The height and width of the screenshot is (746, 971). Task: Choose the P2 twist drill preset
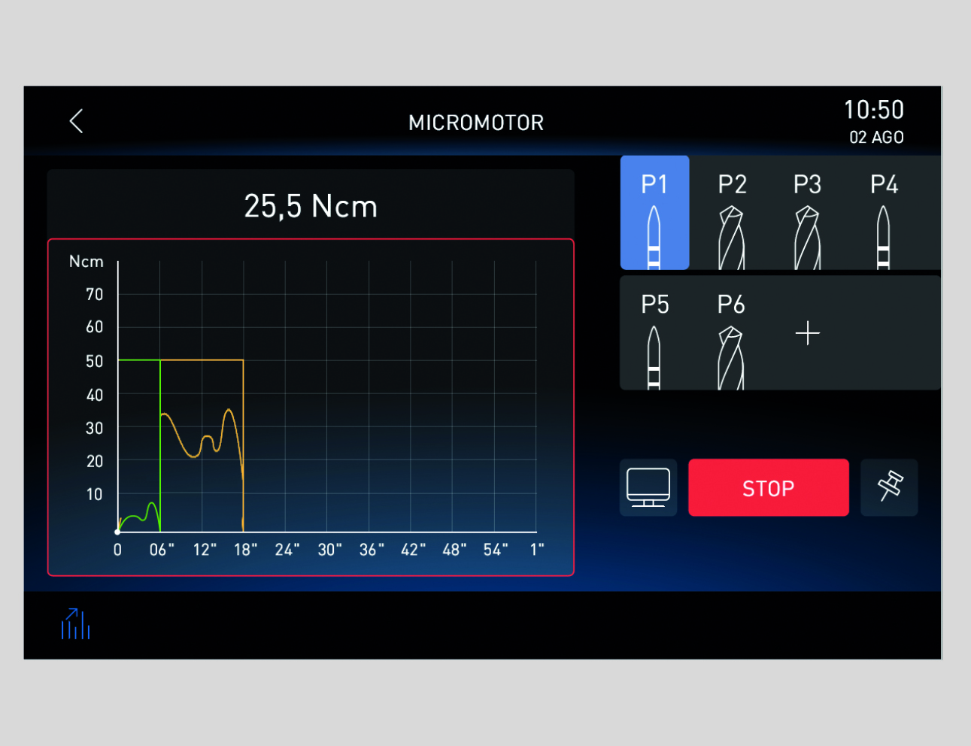coord(731,213)
